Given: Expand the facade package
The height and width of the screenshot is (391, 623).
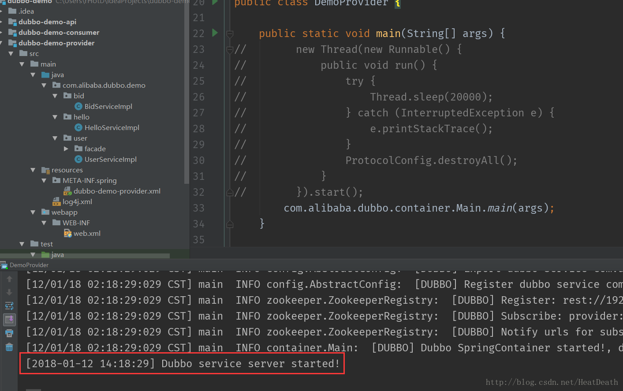Looking at the screenshot, I should (x=66, y=149).
